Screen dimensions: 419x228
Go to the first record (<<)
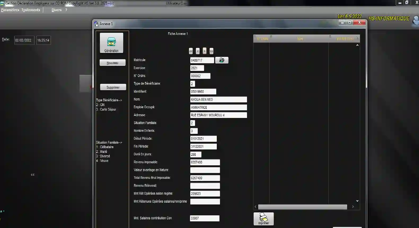tap(191, 51)
